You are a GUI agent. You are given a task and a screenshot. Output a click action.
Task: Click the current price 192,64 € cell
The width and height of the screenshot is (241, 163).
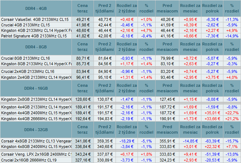pyautogui.click(x=83, y=119)
